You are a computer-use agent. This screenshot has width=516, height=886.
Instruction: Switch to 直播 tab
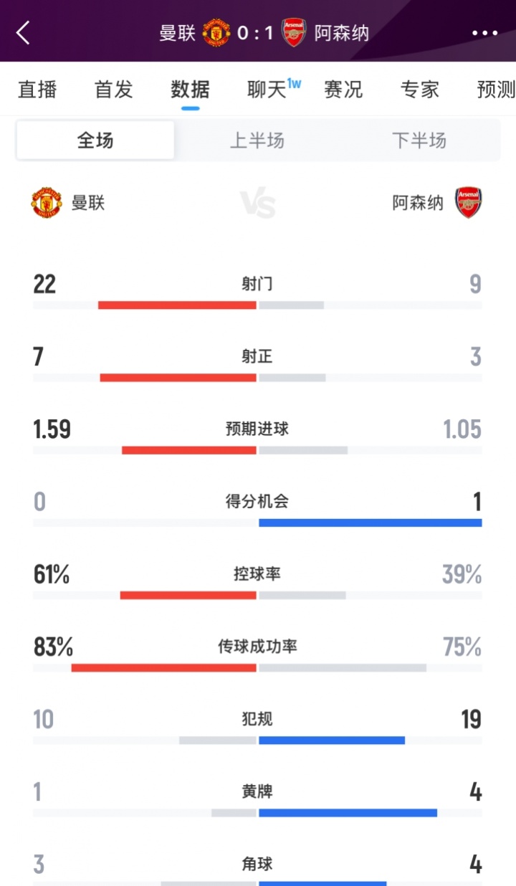pyautogui.click(x=37, y=90)
